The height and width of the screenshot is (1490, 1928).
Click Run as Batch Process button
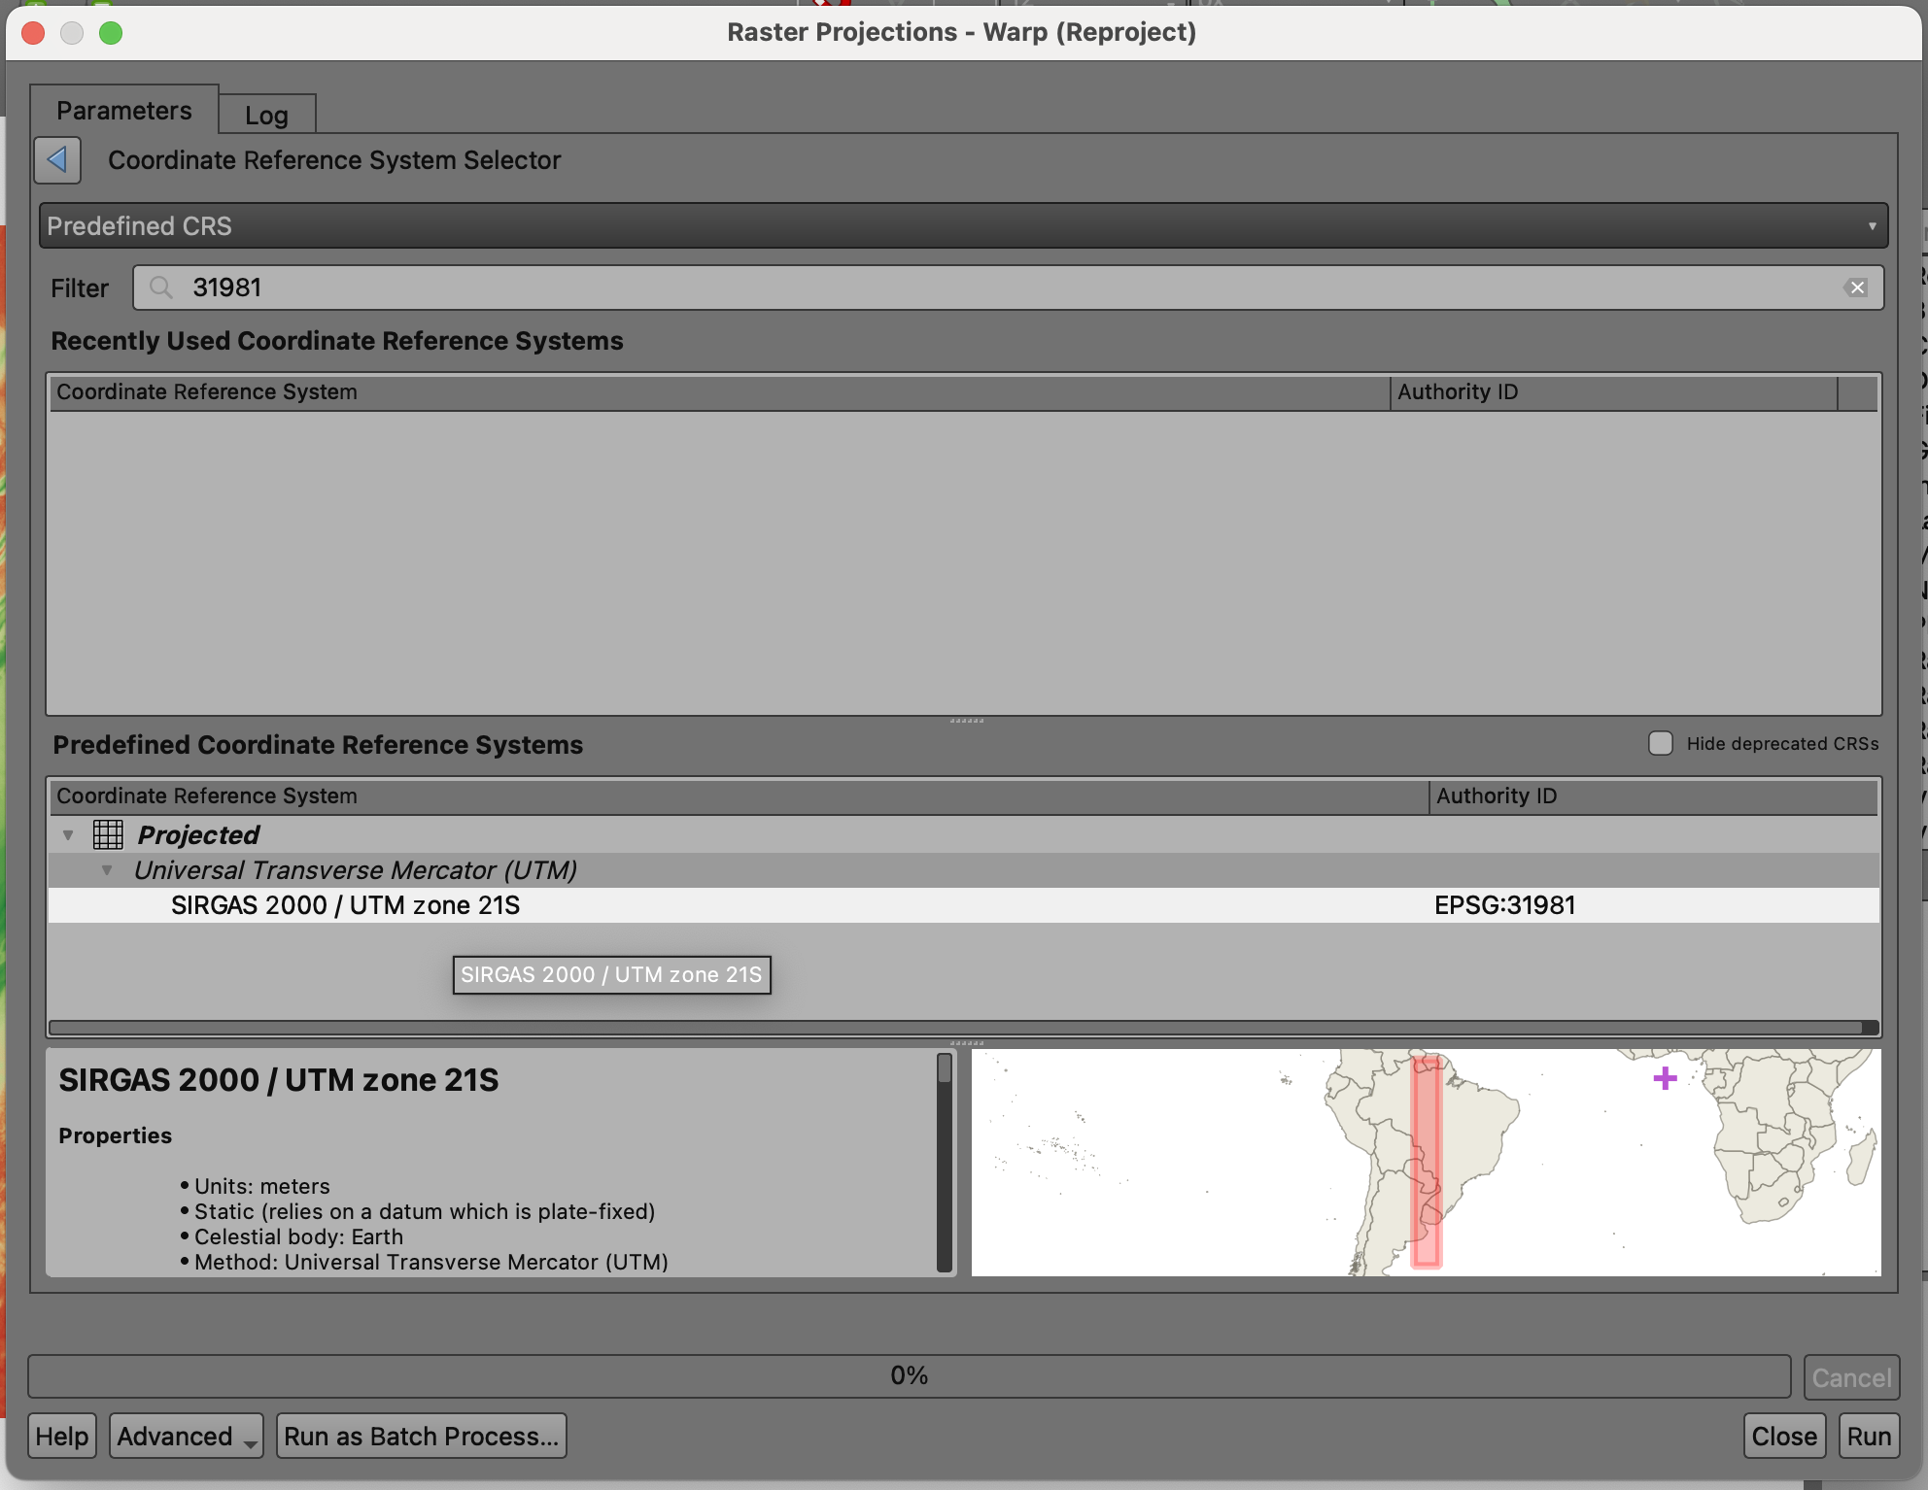coord(421,1436)
